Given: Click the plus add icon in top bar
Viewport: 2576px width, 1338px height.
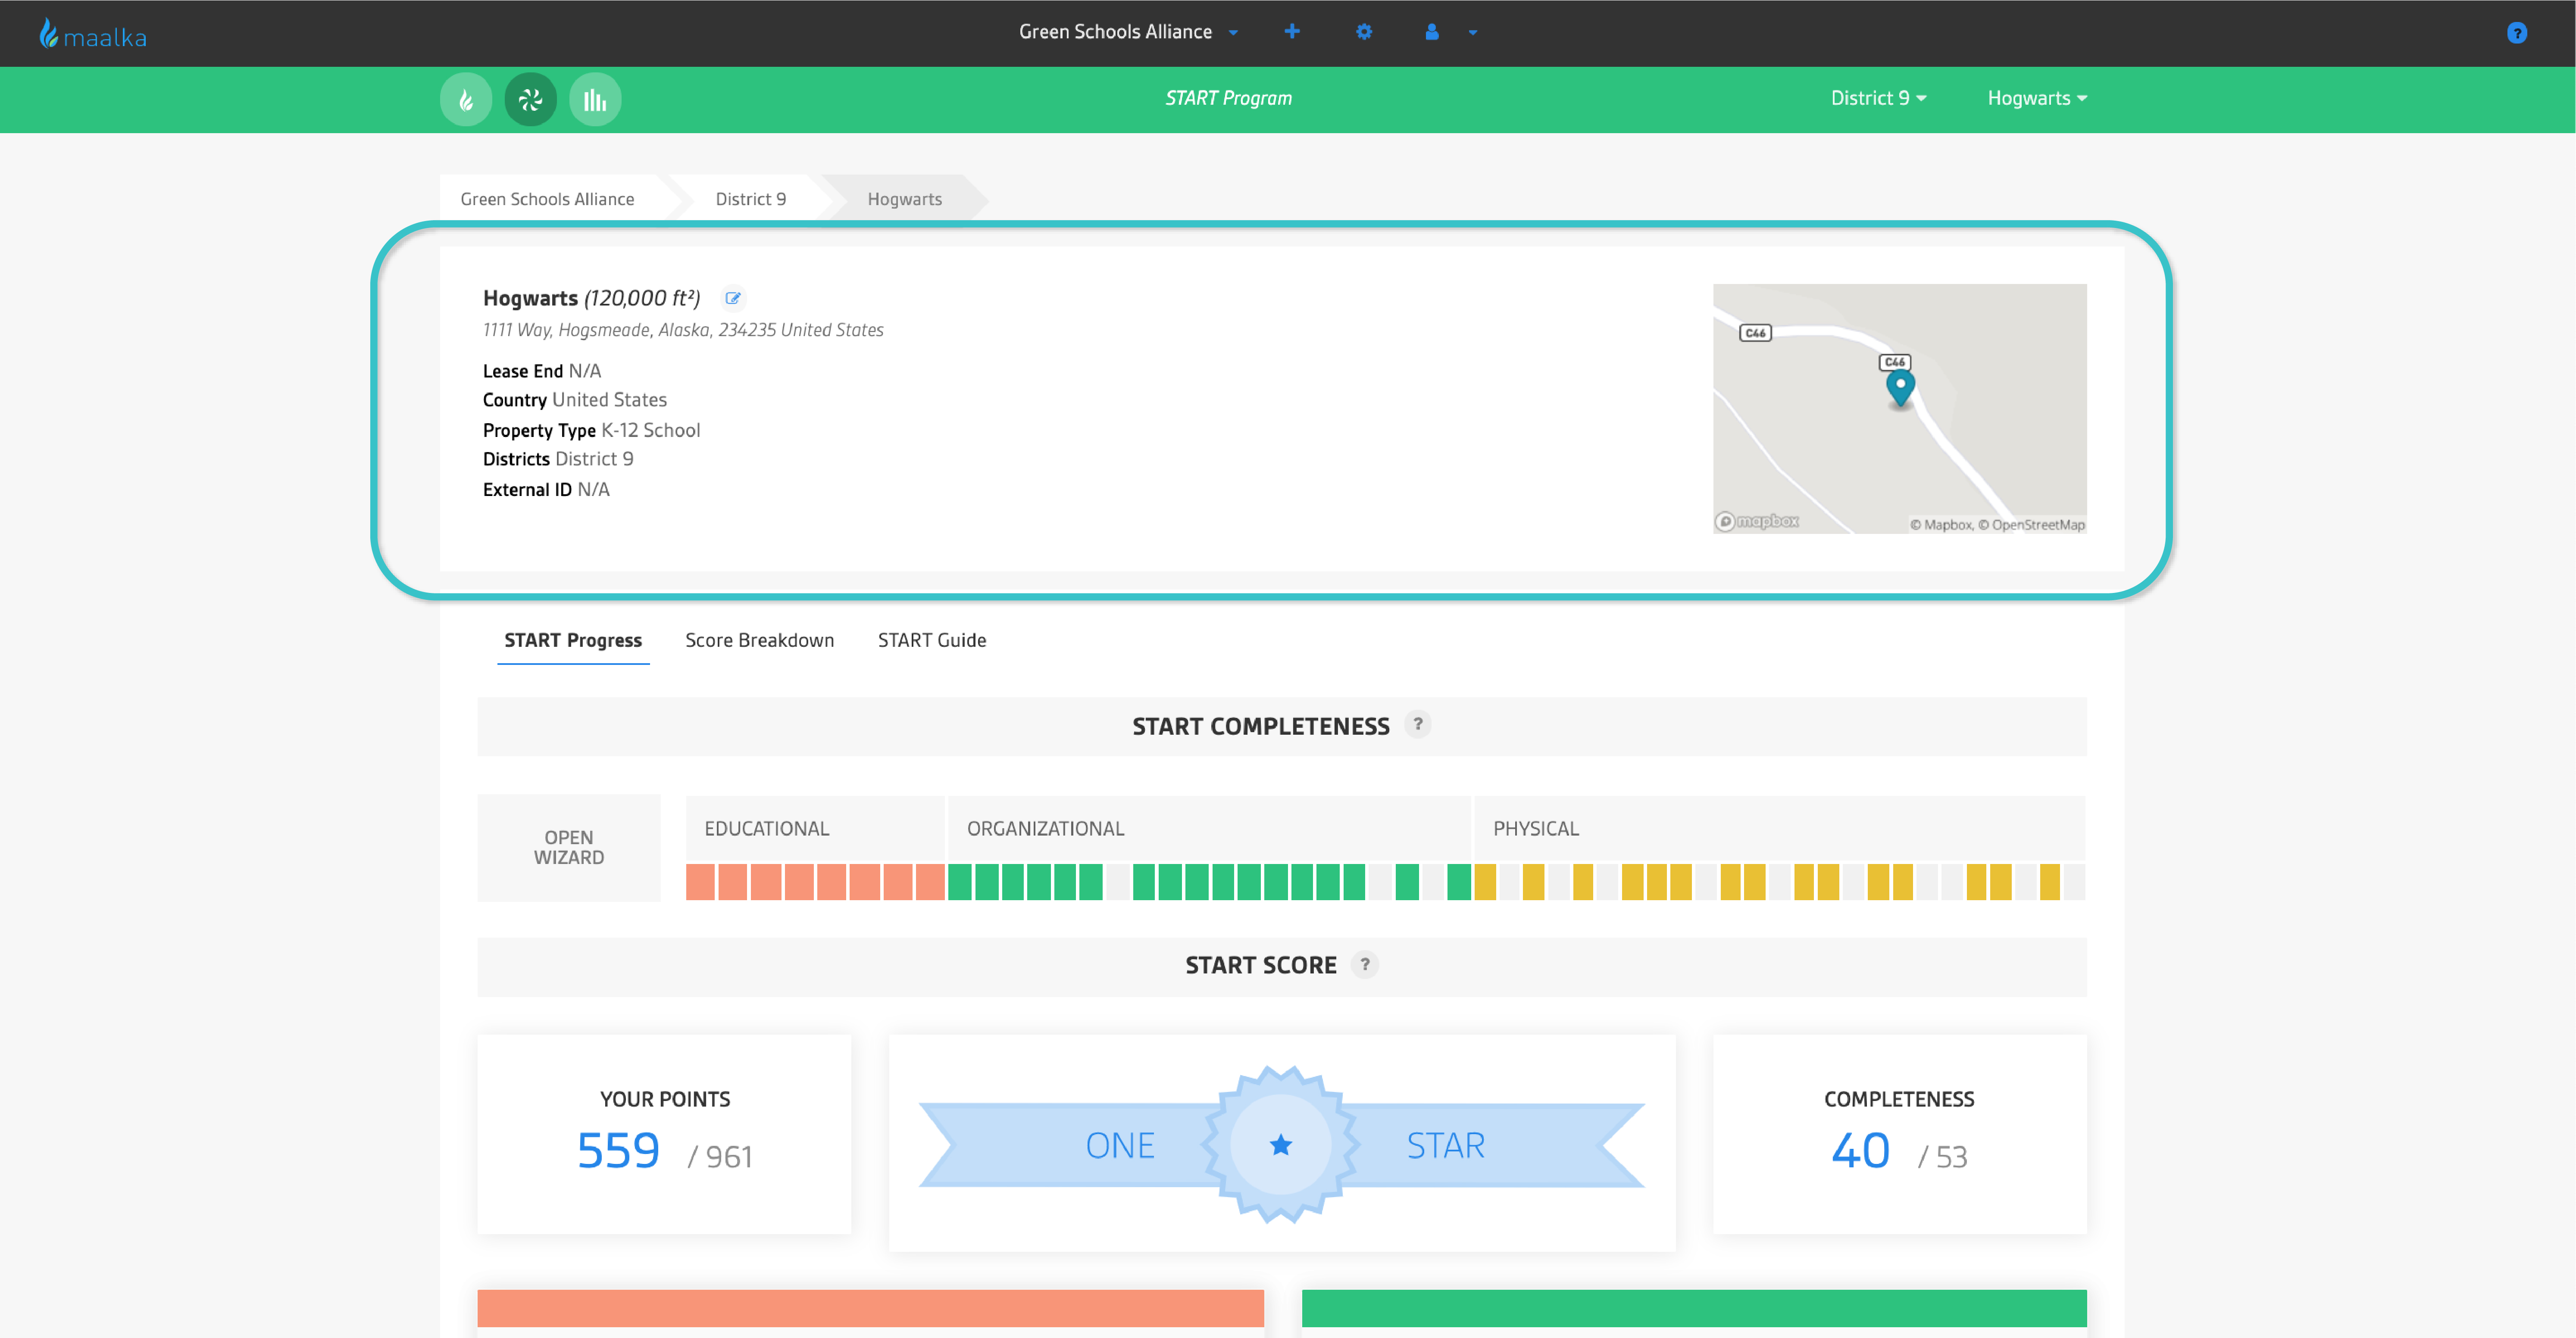Looking at the screenshot, I should tap(1292, 32).
